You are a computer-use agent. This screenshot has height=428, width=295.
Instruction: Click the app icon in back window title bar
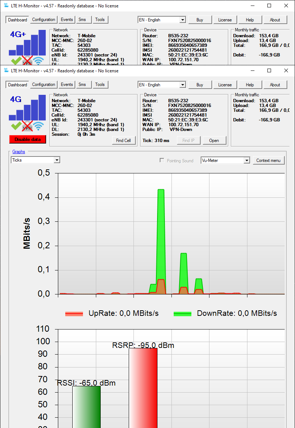point(7,6)
